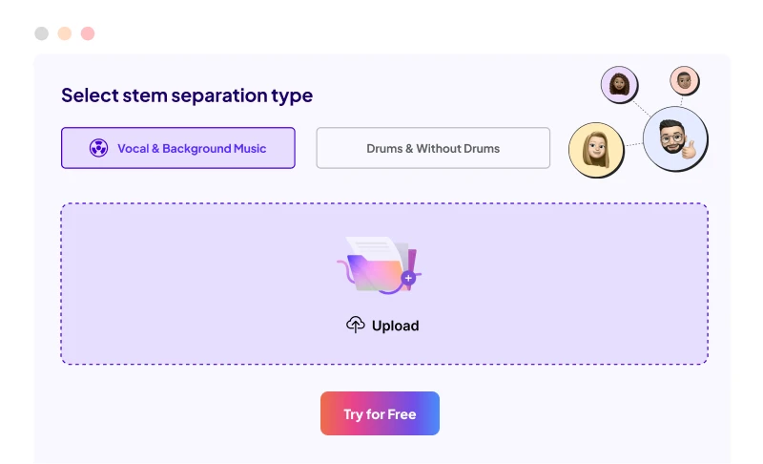This screenshot has width=763, height=464.
Task: Click the gray window dot
Action: tap(41, 33)
